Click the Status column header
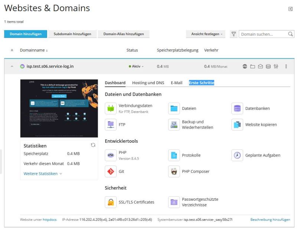The height and width of the screenshot is (230, 297). 132,50
